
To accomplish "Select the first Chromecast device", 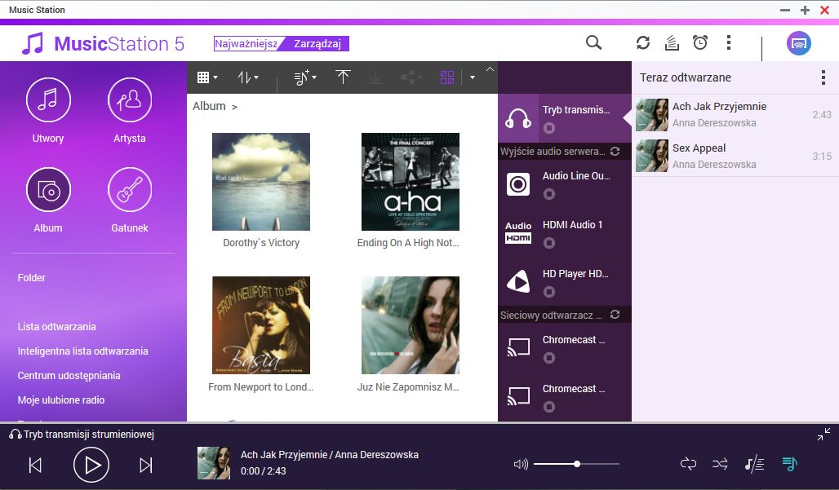I will pyautogui.click(x=565, y=348).
